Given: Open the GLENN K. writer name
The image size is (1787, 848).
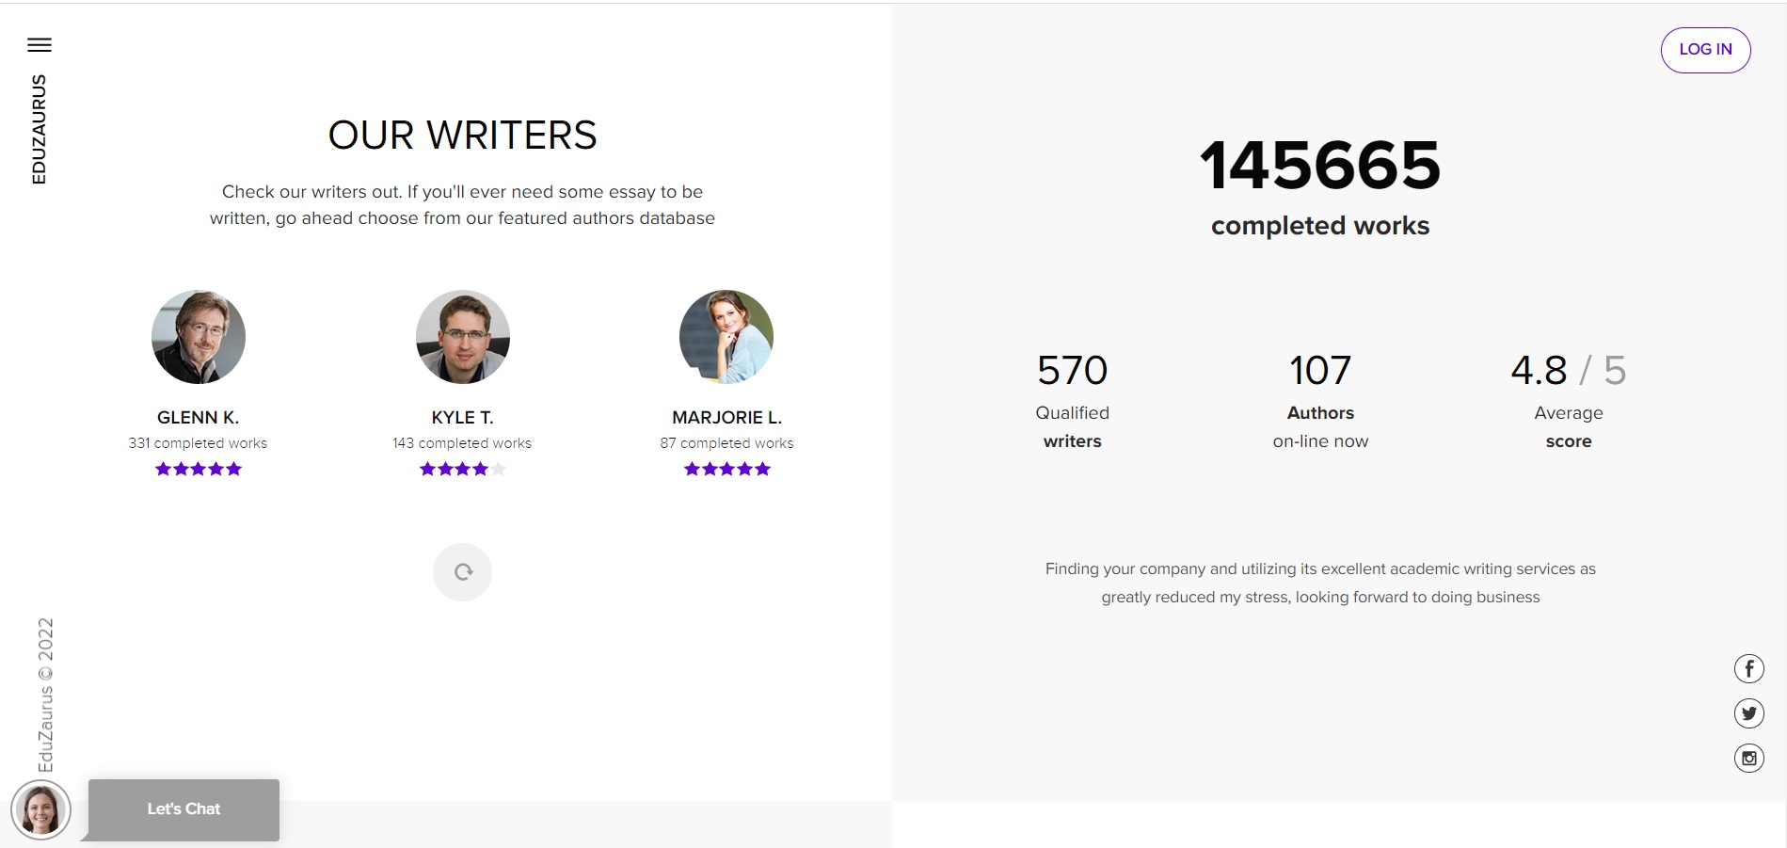Looking at the screenshot, I should (x=199, y=418).
